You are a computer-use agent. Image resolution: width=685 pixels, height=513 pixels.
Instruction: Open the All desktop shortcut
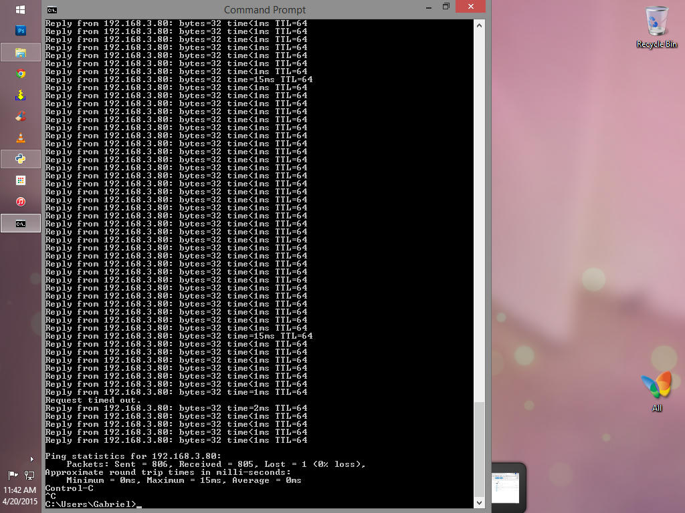coord(657,391)
